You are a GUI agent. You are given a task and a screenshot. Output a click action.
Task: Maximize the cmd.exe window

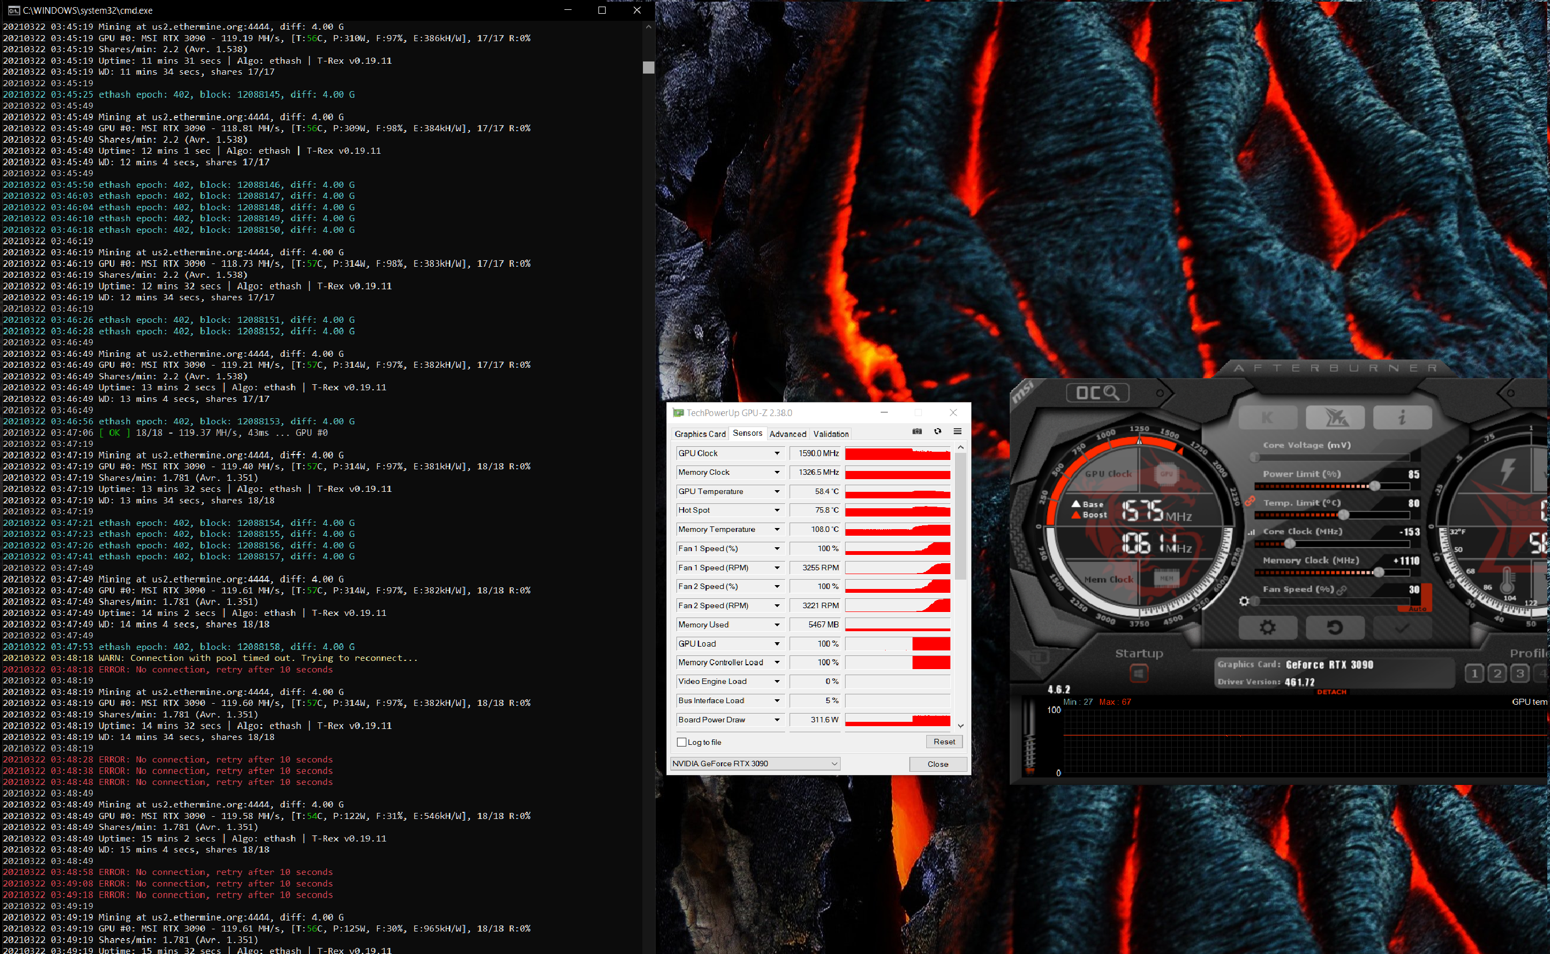pos(601,10)
